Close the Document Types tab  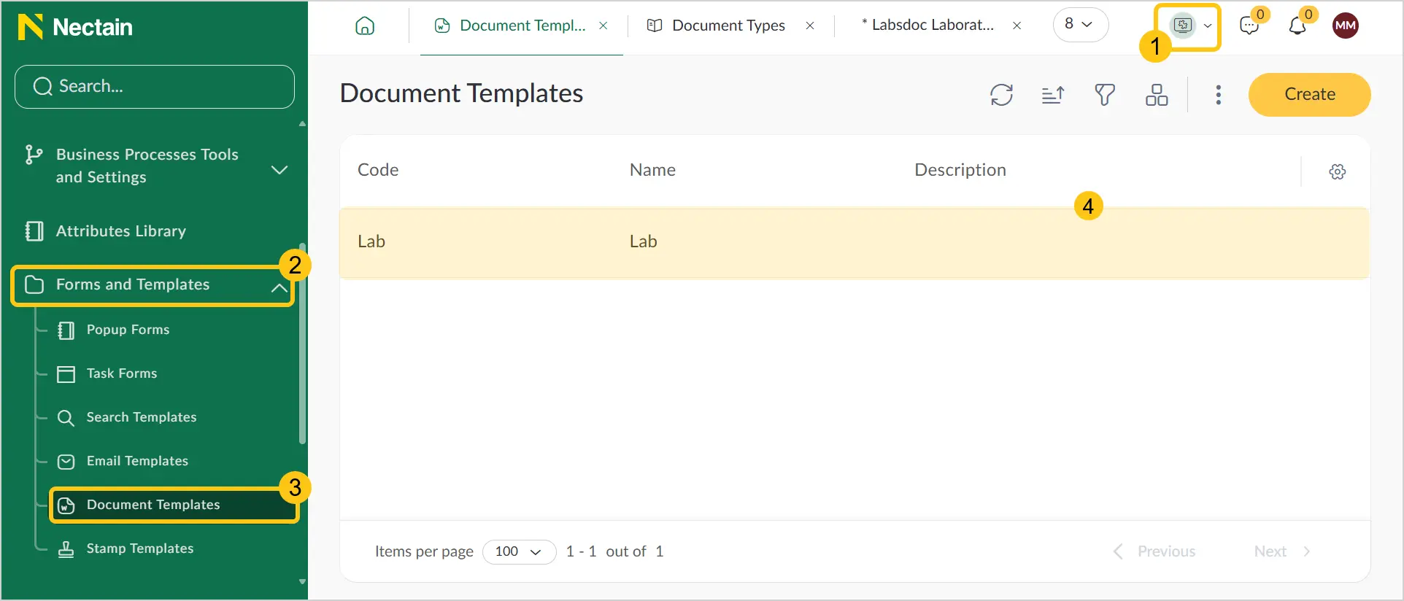click(x=810, y=26)
